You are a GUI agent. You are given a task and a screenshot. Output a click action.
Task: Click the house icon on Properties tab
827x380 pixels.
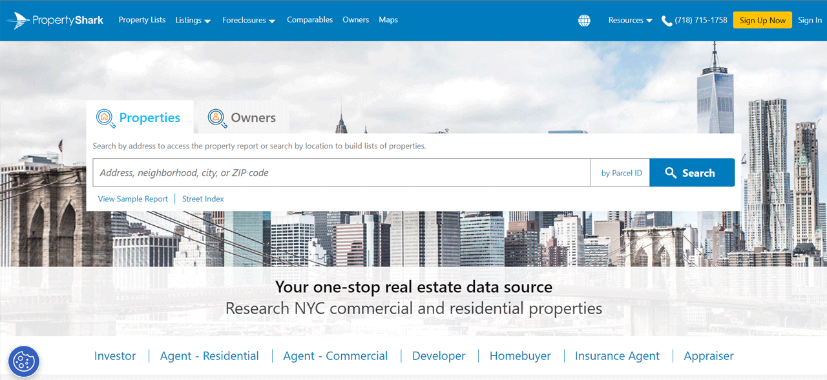point(105,117)
